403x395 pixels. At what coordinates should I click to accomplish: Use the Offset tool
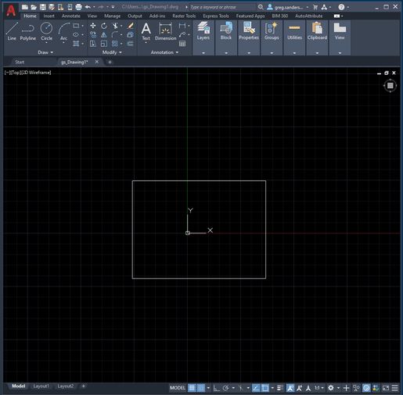[130, 44]
